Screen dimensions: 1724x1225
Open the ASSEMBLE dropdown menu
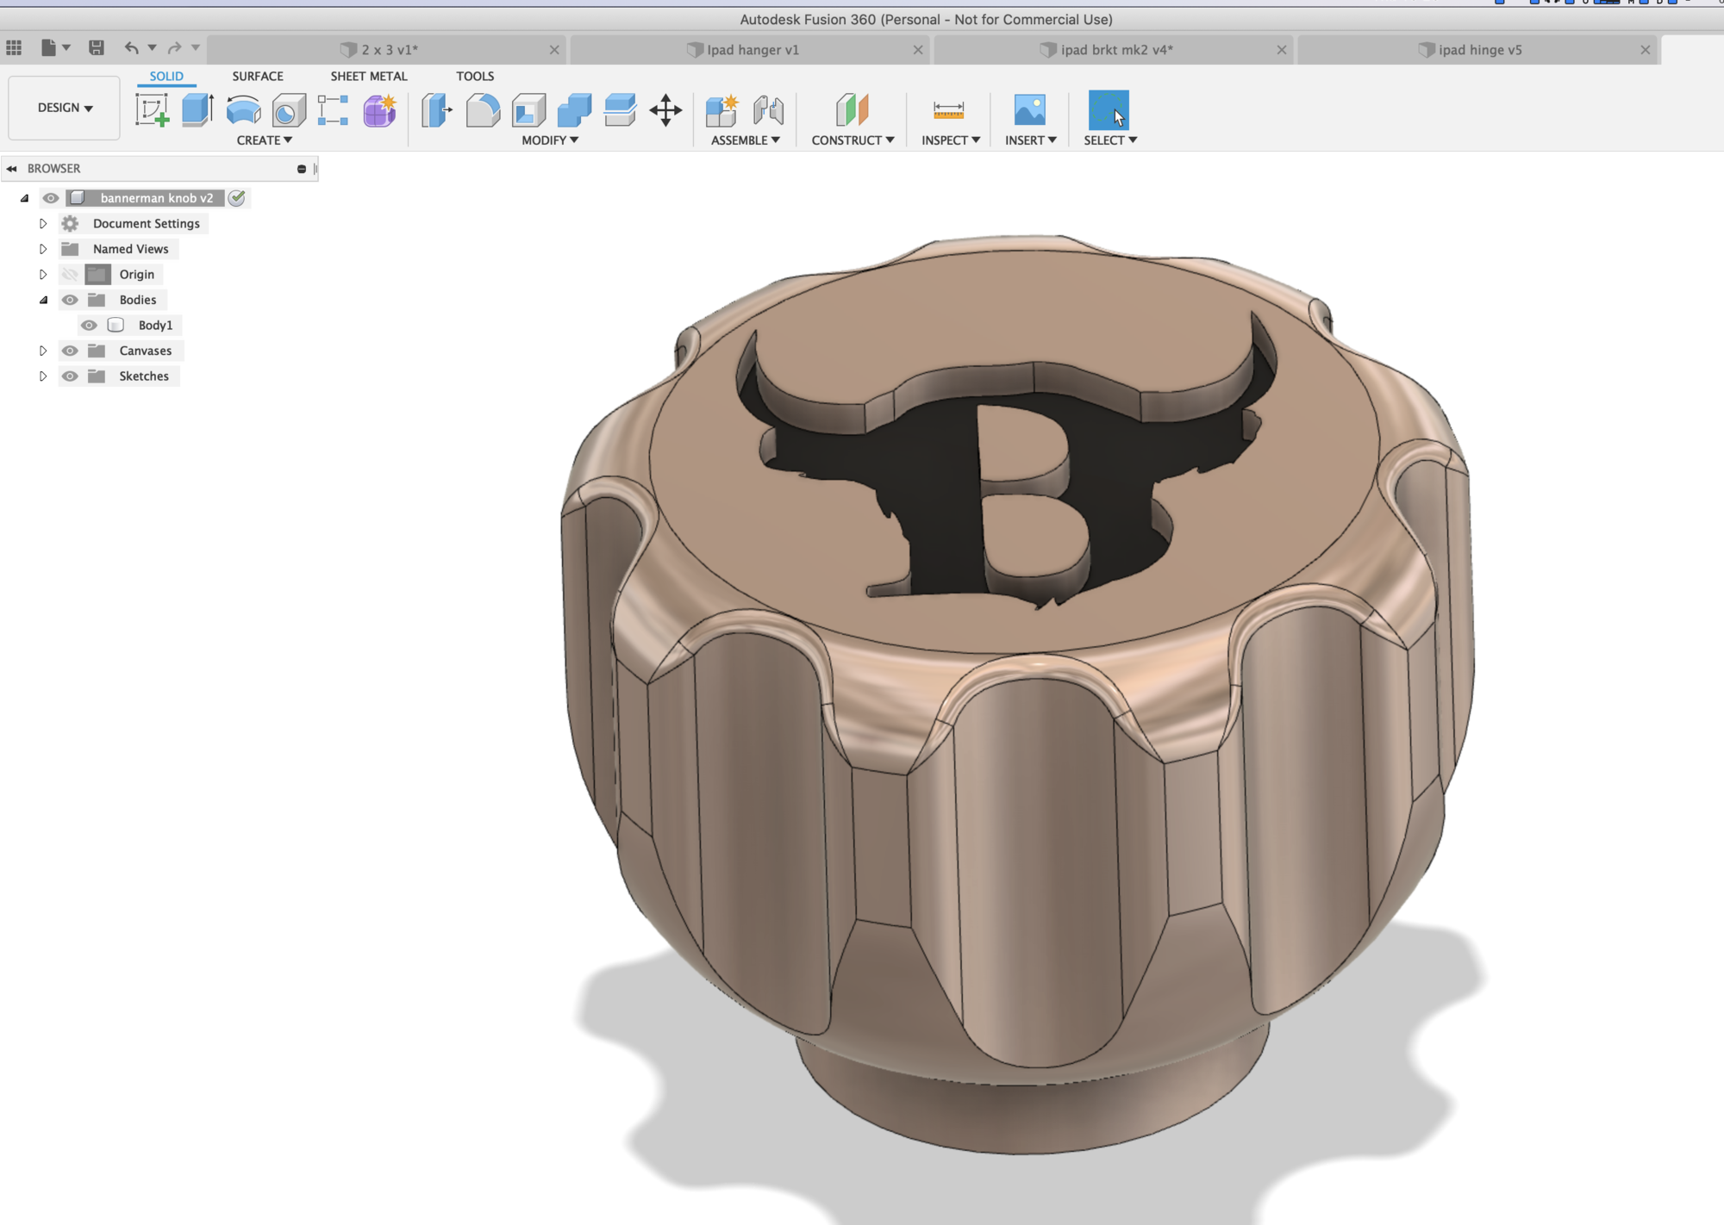pos(746,140)
